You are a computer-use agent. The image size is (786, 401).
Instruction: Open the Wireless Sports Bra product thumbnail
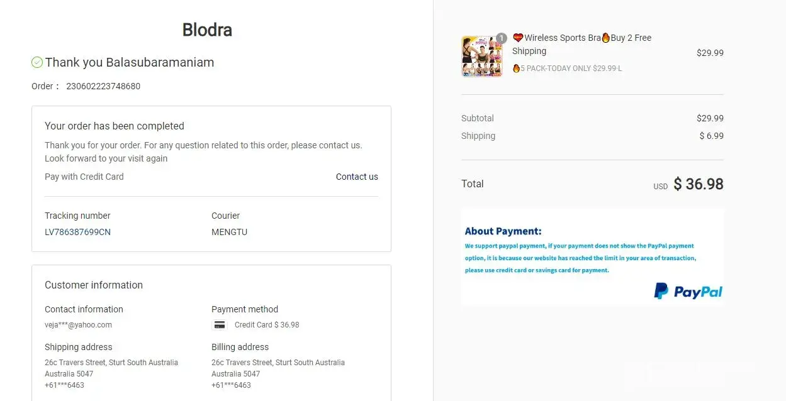[481, 57]
